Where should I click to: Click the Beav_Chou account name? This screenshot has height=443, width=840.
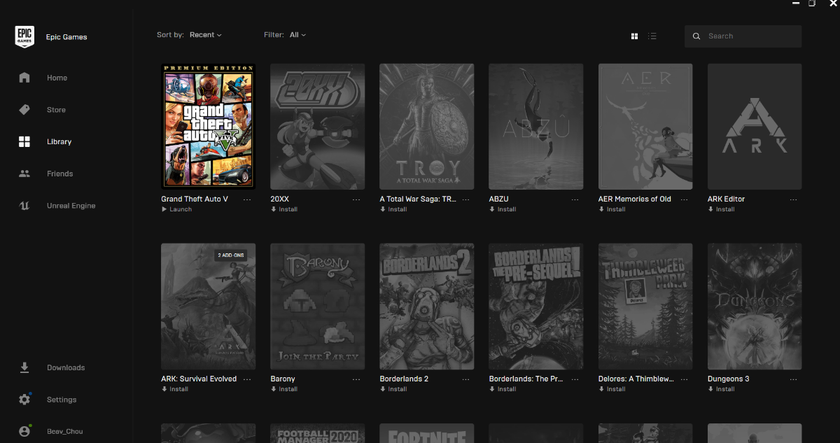click(65, 432)
